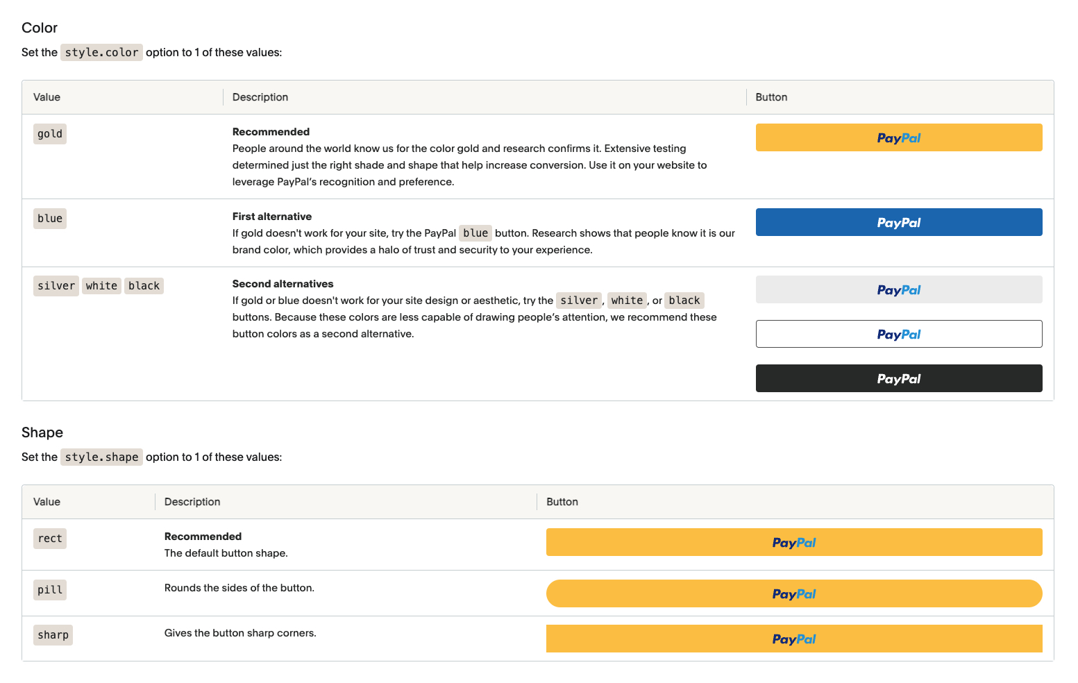Select the 'gold' value code tag
The width and height of the screenshot is (1078, 683).
50,134
